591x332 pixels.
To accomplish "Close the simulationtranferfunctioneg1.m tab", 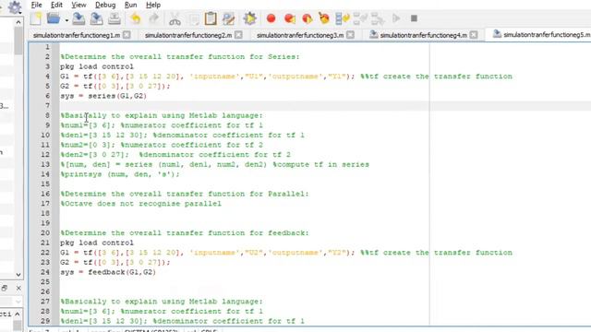I will 127,35.
